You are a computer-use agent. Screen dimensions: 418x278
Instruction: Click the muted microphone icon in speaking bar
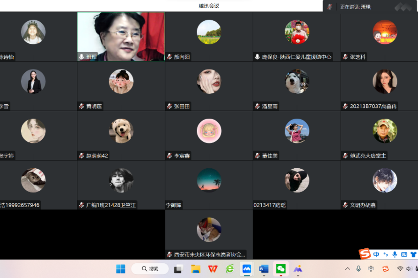pos(330,7)
